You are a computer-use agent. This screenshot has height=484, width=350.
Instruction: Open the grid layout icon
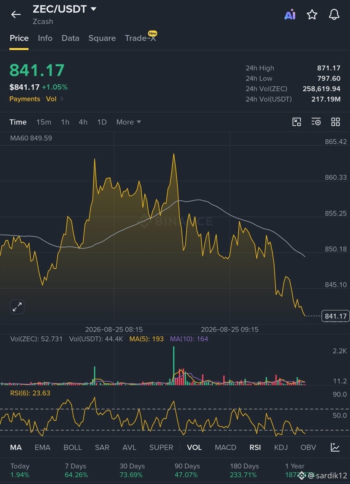[x=335, y=122]
